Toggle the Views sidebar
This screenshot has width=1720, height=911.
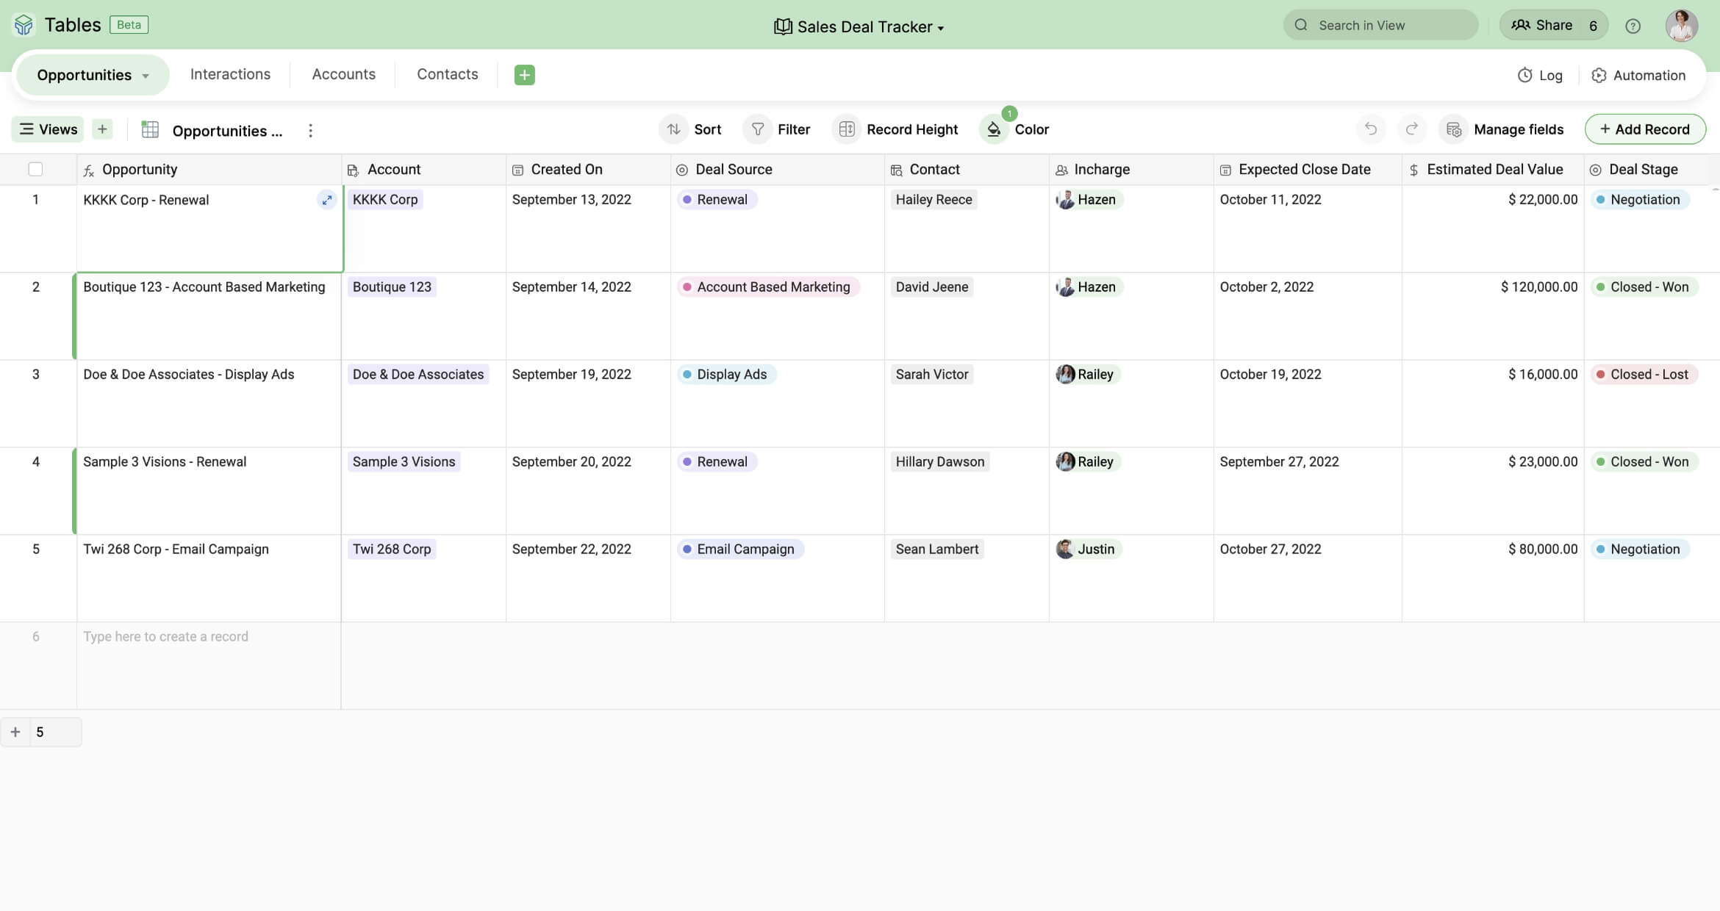coord(48,129)
